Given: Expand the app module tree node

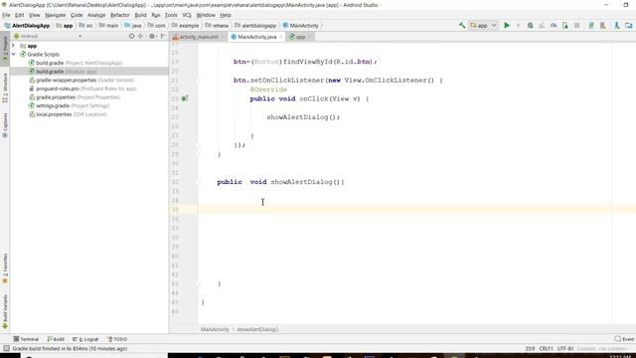Looking at the screenshot, I should (x=13, y=46).
